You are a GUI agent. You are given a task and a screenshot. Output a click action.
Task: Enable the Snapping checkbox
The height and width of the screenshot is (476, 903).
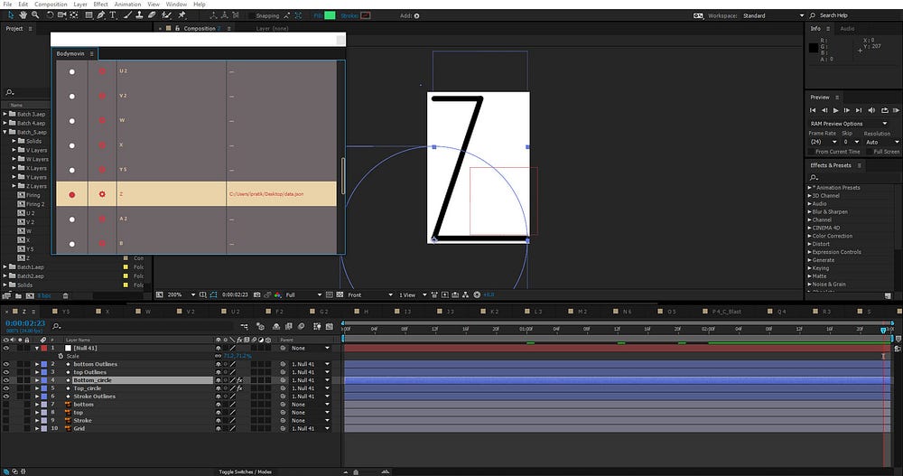[252, 15]
